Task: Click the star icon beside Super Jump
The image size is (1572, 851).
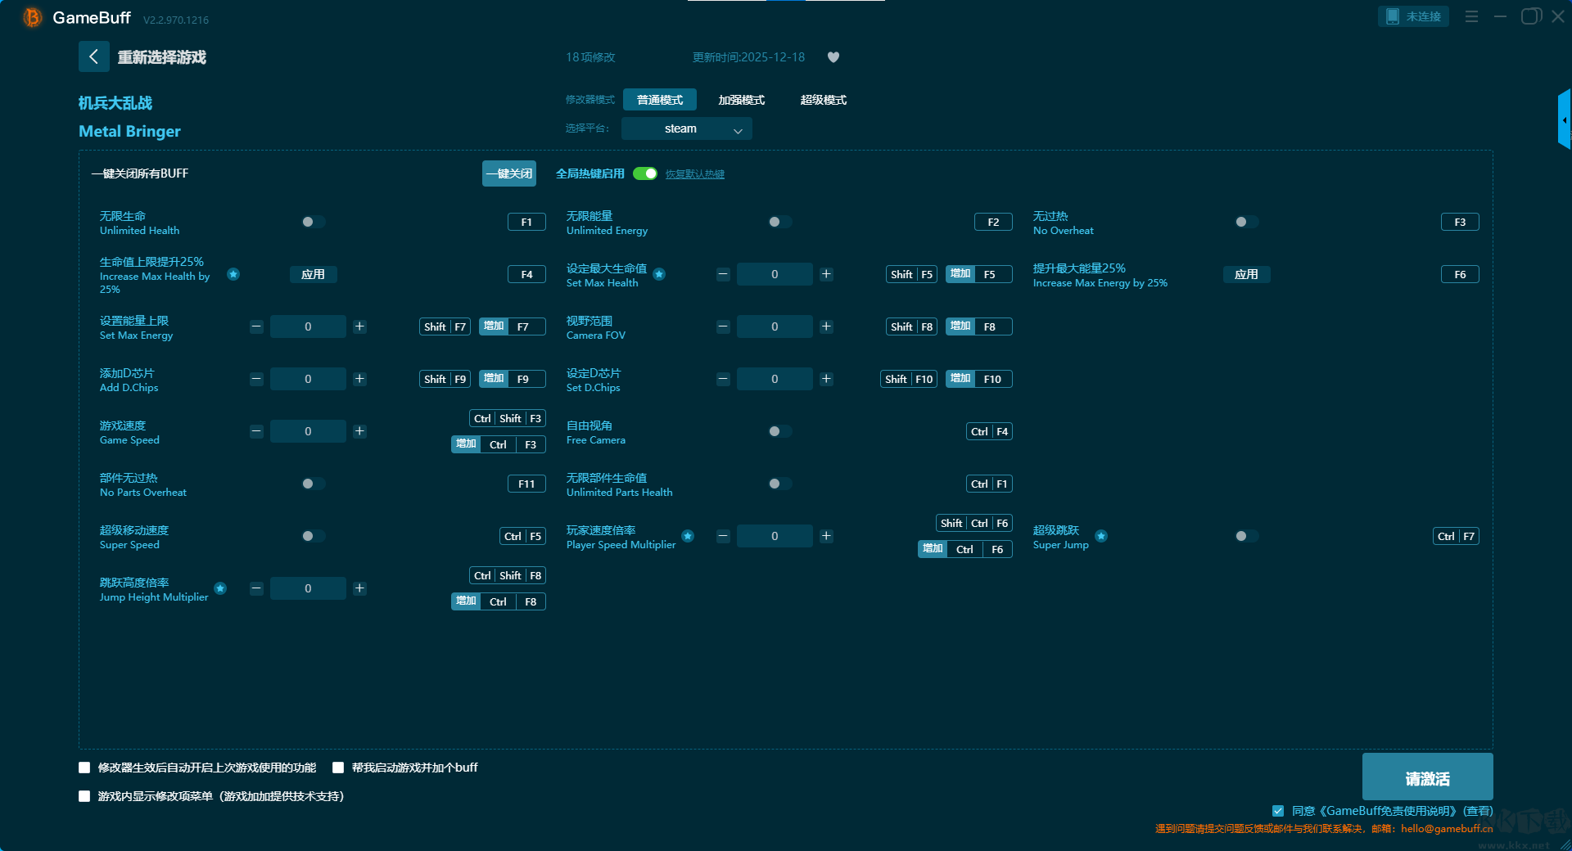Action: [x=1101, y=536]
